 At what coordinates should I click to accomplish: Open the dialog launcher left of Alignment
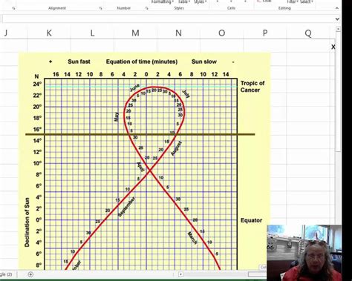[x=13, y=8]
